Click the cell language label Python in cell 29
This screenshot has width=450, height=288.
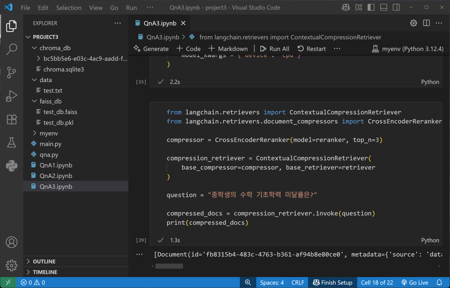click(x=430, y=240)
